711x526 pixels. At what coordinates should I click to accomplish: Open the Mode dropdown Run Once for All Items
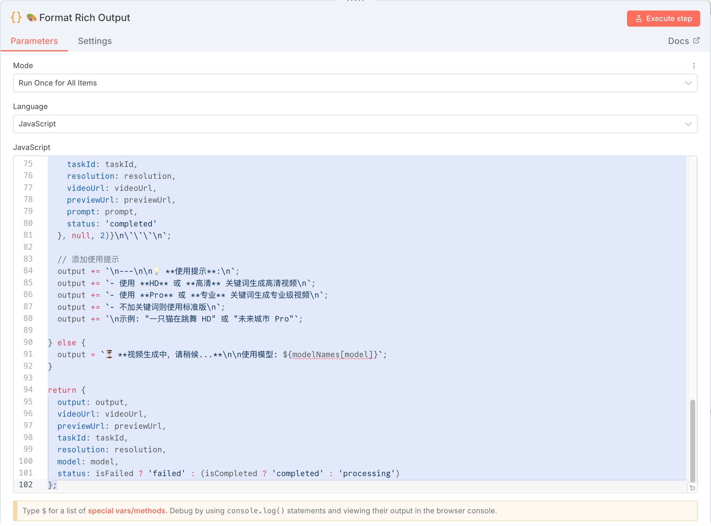(x=355, y=83)
